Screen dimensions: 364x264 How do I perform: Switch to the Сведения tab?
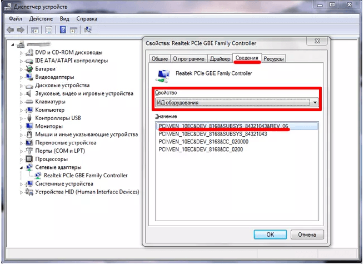click(x=247, y=58)
